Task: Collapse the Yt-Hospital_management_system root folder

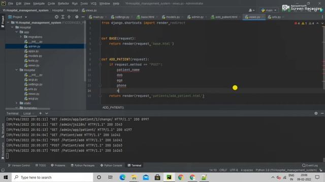Action: (x=8, y=22)
